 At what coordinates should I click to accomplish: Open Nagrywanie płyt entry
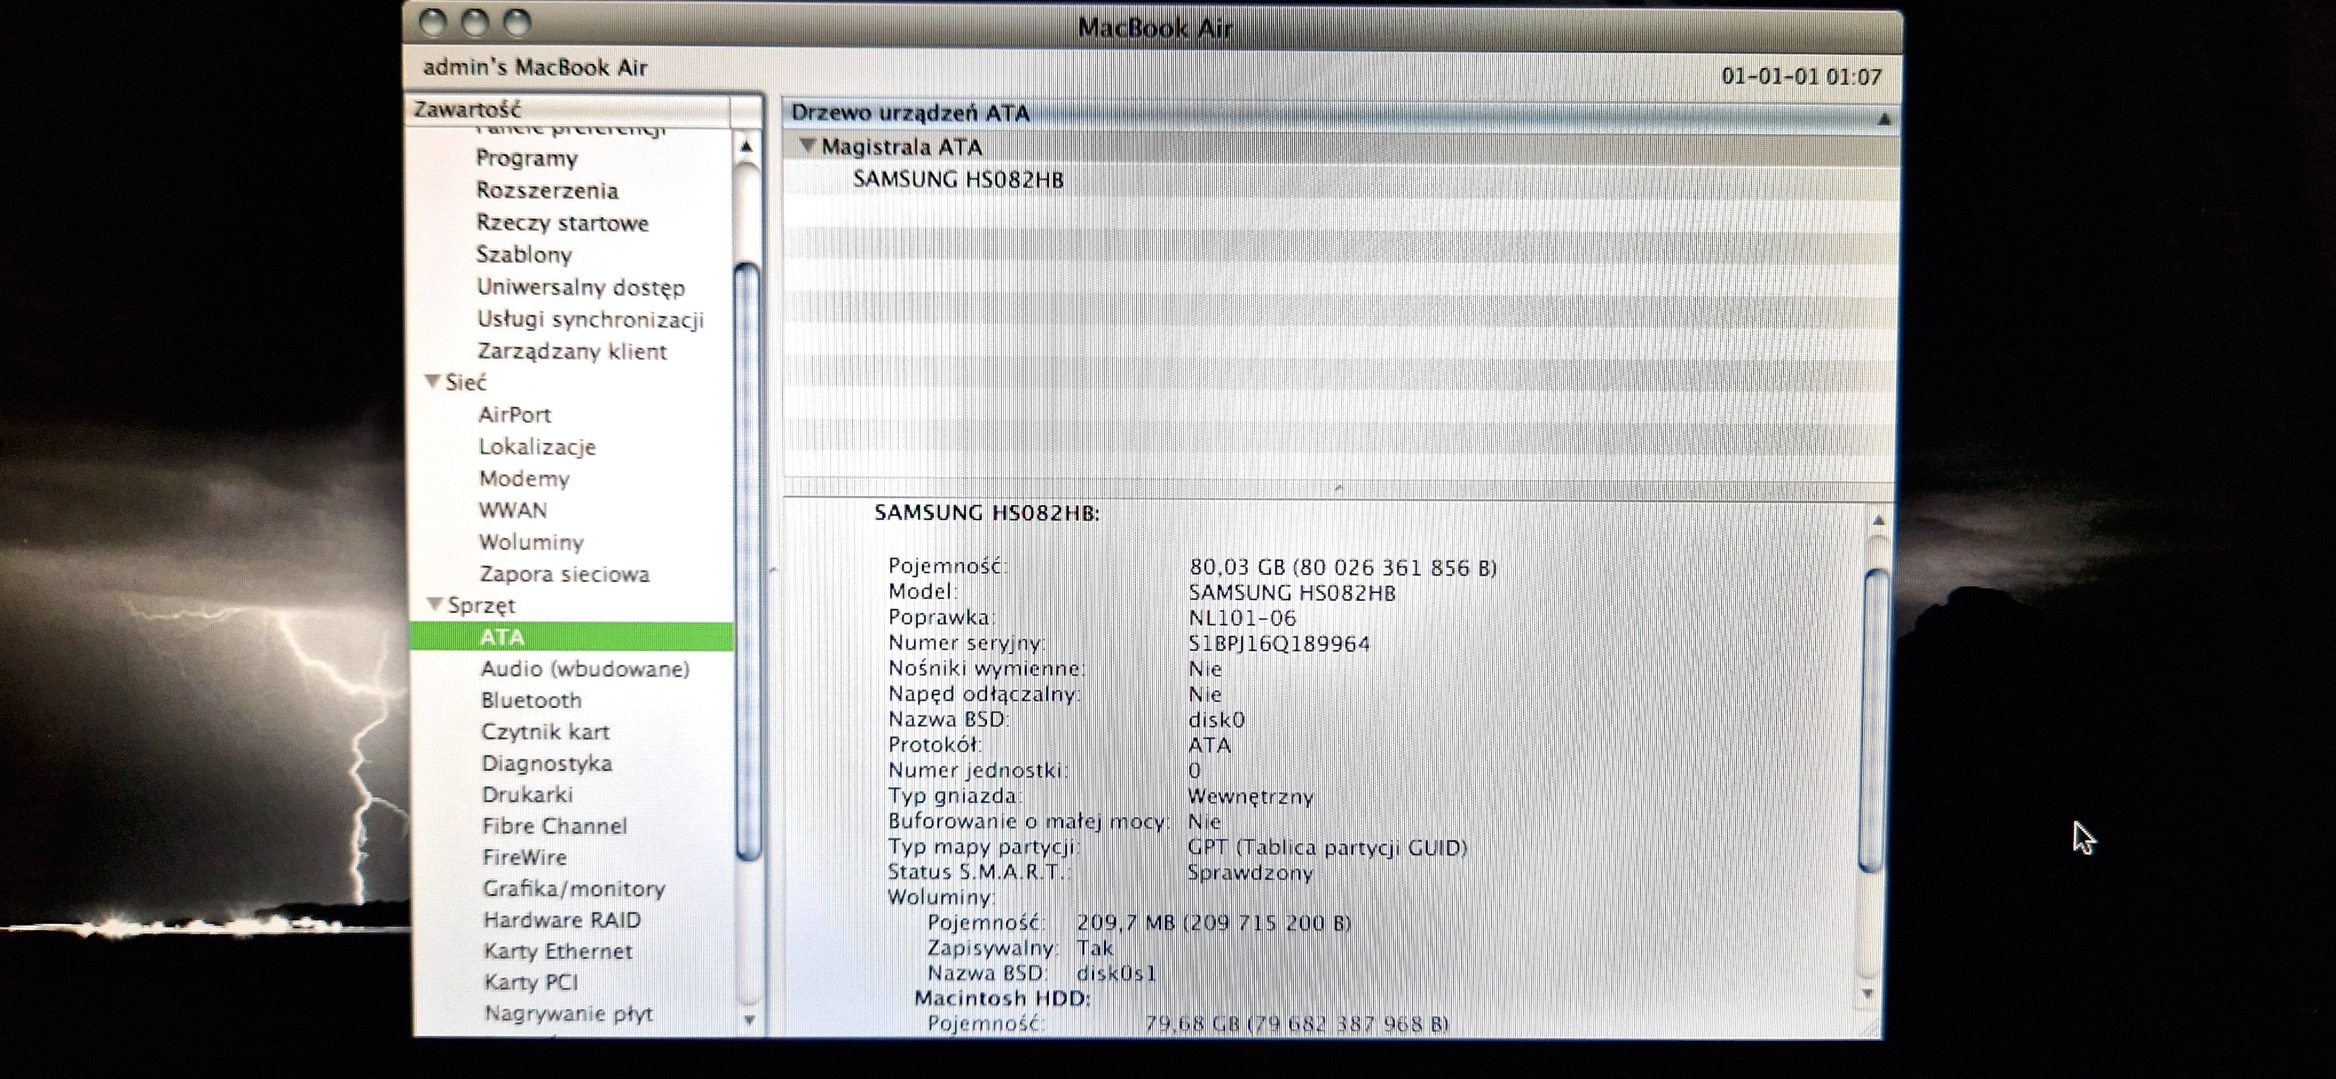[569, 1014]
